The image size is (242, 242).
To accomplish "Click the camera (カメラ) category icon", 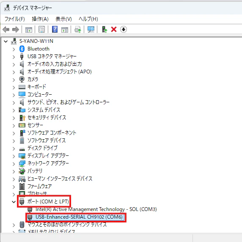I will [x=22, y=79].
